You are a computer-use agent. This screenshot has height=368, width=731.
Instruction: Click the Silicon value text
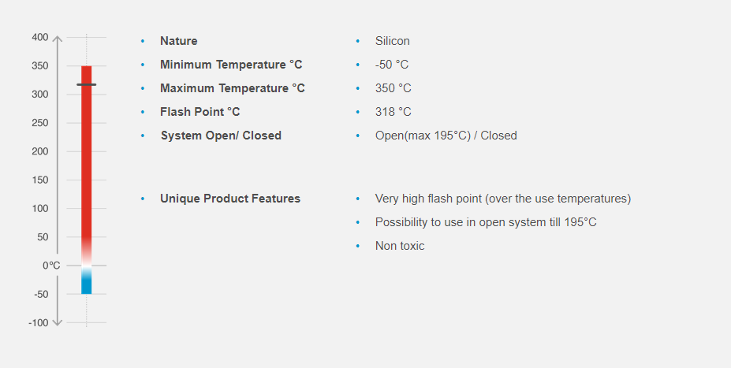click(392, 41)
